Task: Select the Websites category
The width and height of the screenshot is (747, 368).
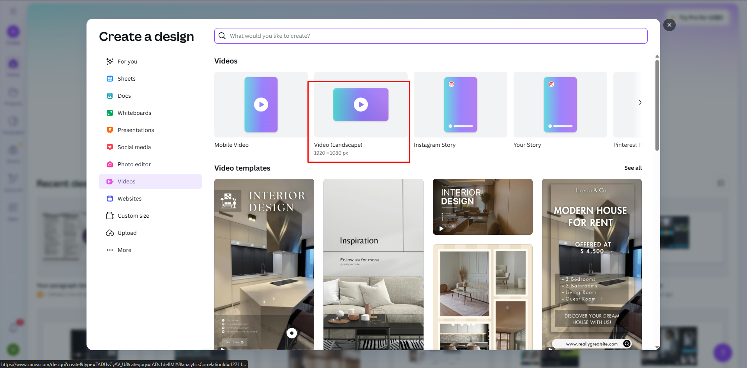Action: 129,198
